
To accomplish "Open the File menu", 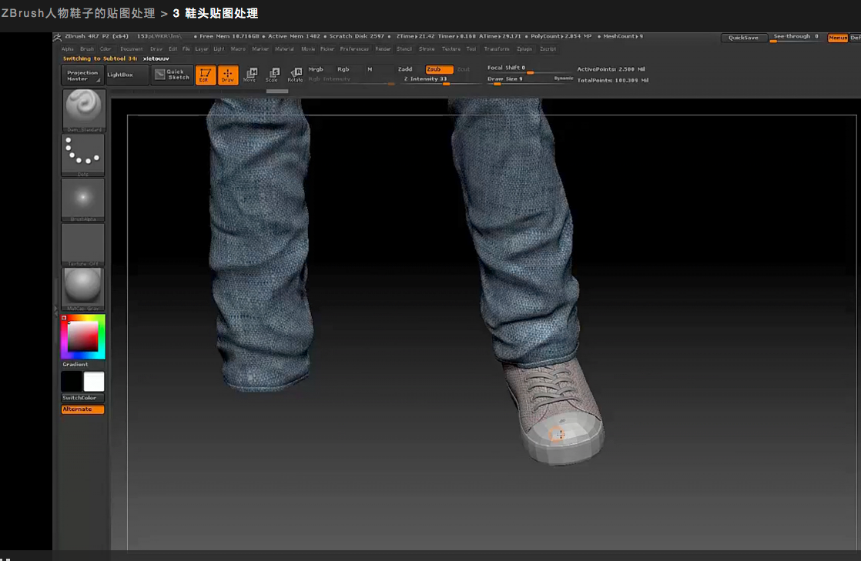I will coord(186,48).
